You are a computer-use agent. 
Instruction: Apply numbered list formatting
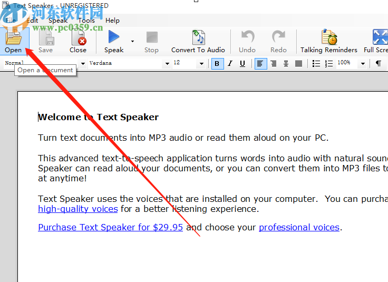click(329, 64)
